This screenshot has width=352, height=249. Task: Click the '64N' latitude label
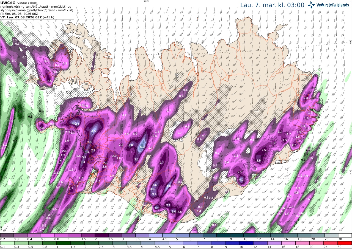click(351, 172)
